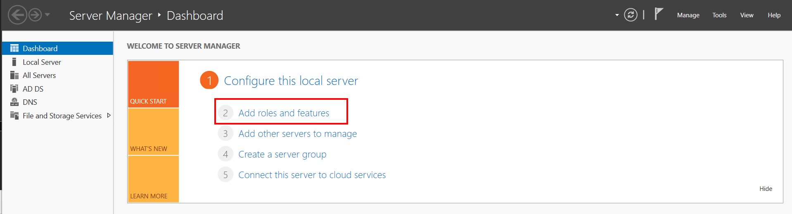Expand File and Storage Services arrow
792x214 pixels.
[109, 115]
